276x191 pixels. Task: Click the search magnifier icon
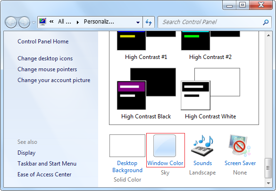pos(266,22)
